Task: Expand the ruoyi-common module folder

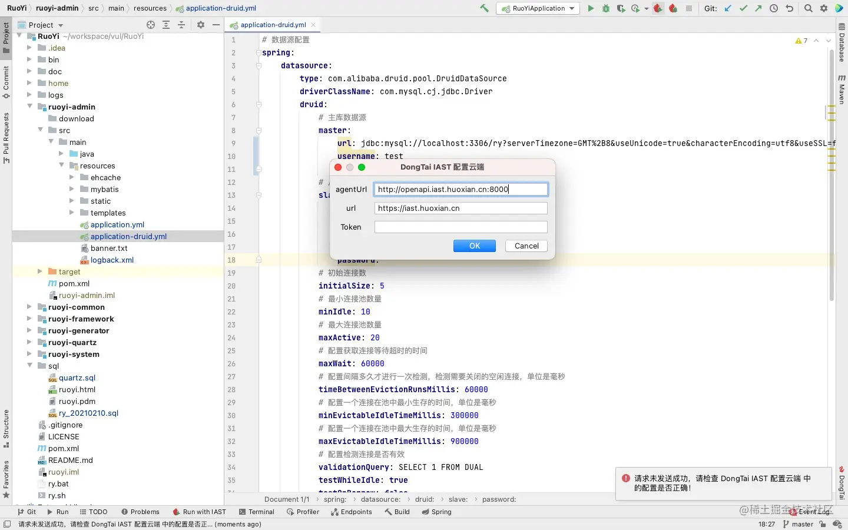Action: [x=29, y=307]
